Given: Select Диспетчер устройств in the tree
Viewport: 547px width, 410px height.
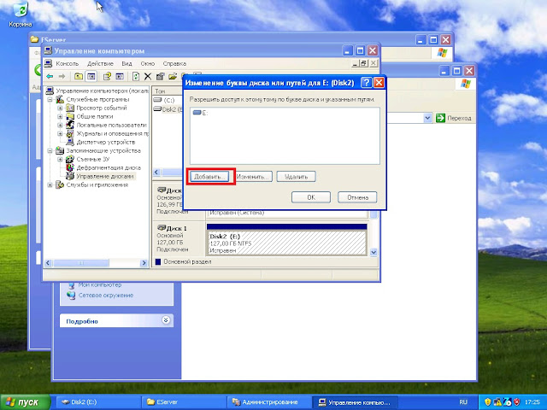Looking at the screenshot, I should tap(106, 142).
